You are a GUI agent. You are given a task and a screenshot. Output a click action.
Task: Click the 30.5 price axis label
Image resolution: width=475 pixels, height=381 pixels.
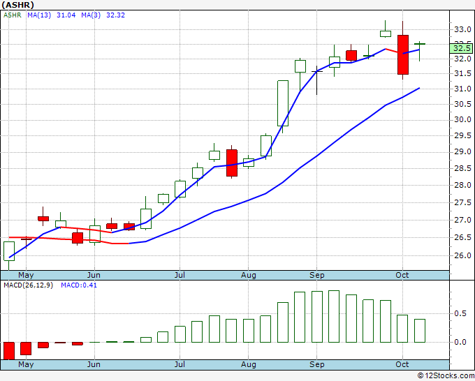(462, 104)
